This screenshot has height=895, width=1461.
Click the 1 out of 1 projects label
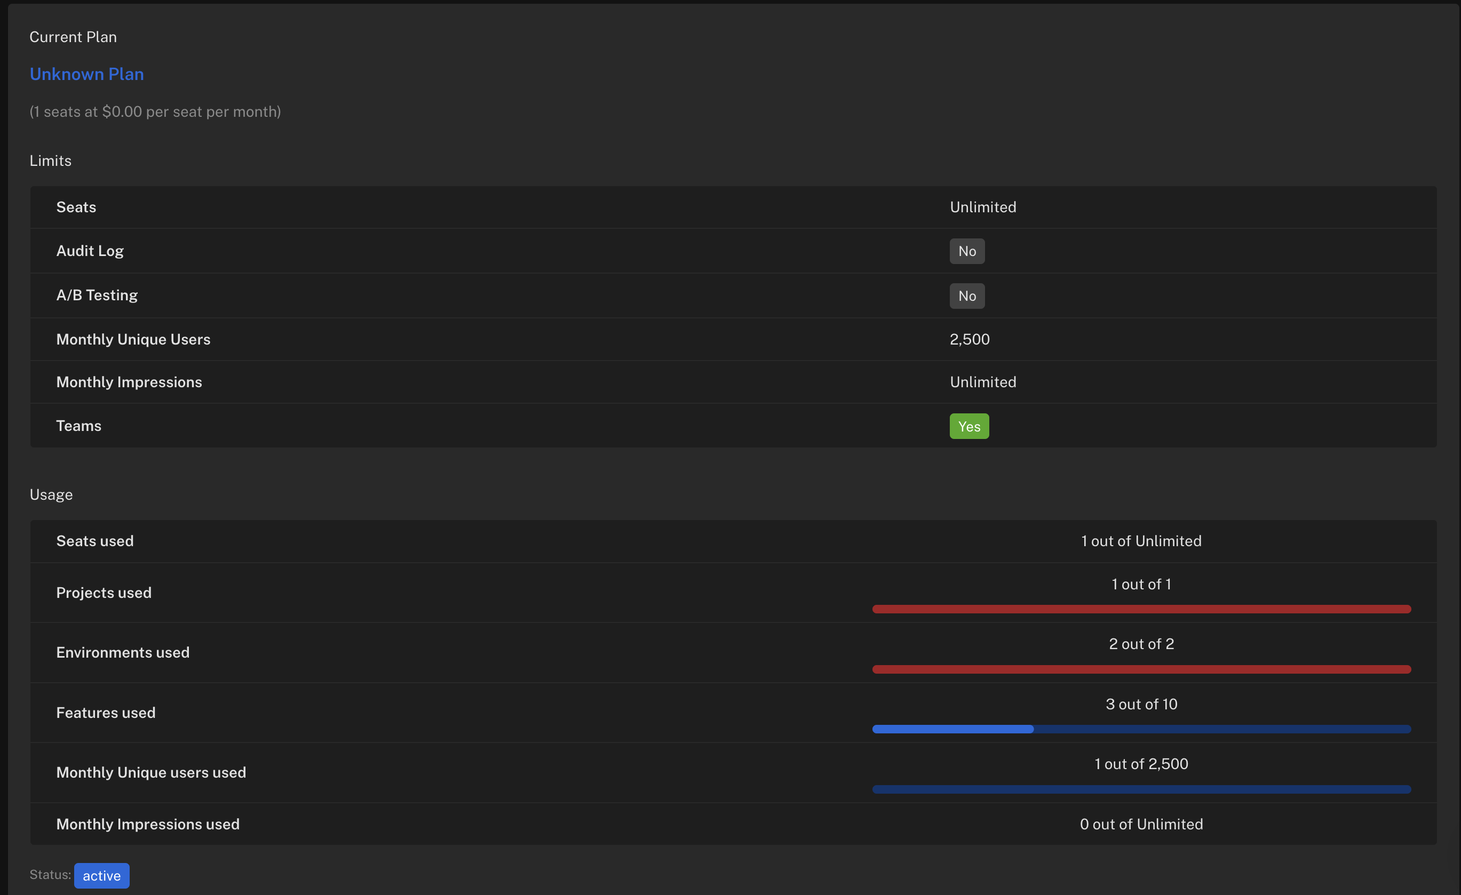(1141, 584)
